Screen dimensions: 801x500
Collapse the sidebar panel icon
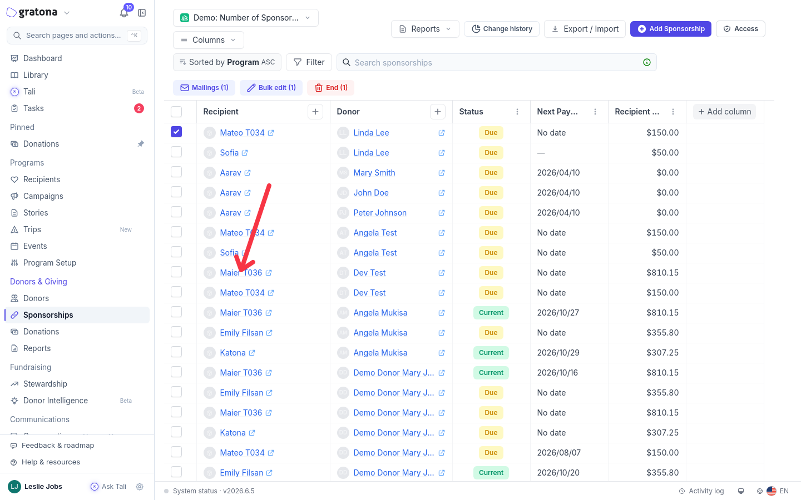(142, 13)
